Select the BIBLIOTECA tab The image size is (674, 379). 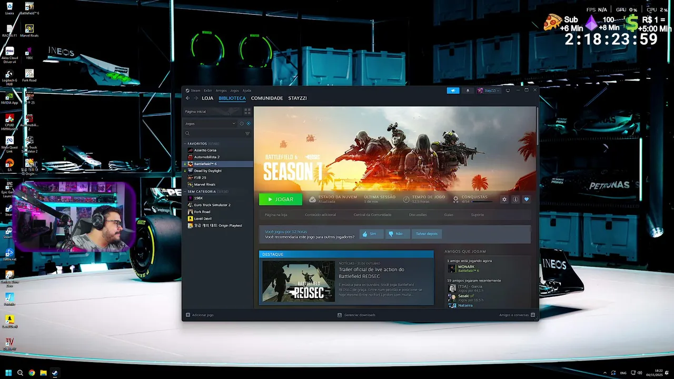coord(232,98)
